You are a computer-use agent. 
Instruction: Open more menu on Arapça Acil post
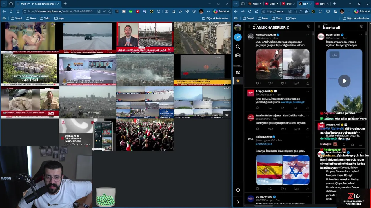point(308,91)
